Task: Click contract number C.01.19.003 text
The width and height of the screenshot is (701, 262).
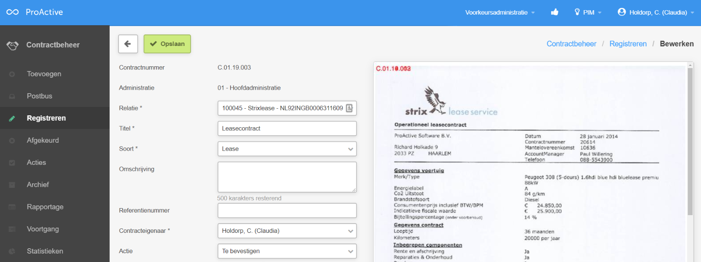Action: coord(234,68)
